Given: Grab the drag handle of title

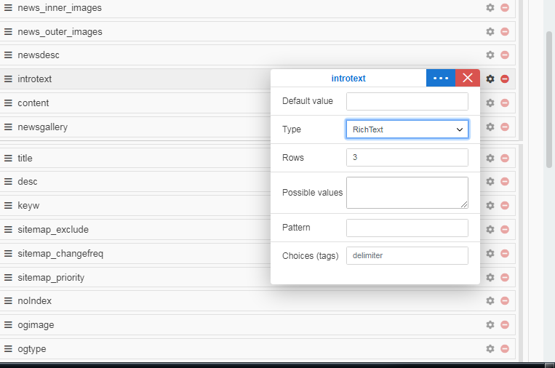Looking at the screenshot, I should click(x=8, y=158).
